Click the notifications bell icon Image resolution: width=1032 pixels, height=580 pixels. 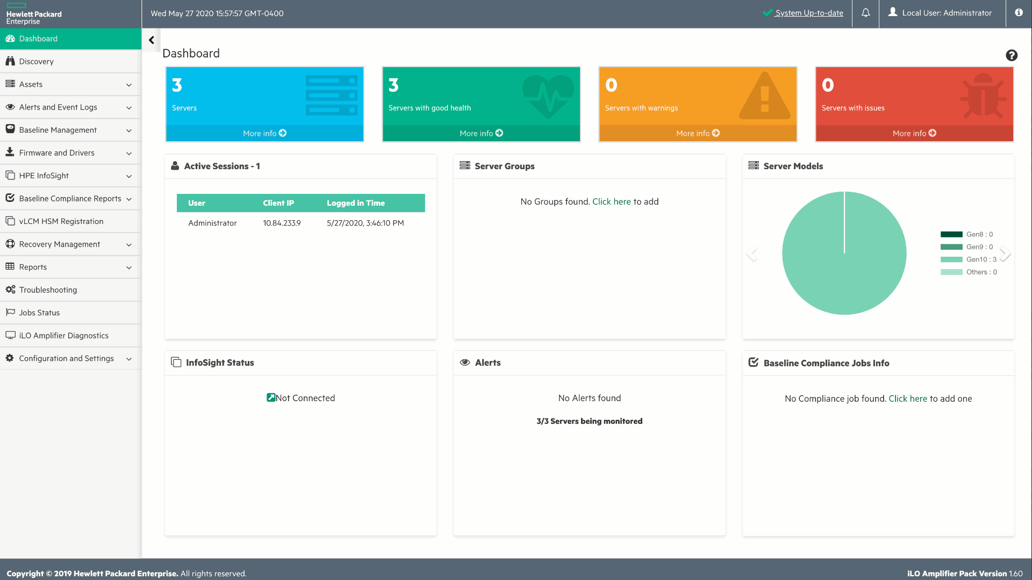[x=865, y=13]
